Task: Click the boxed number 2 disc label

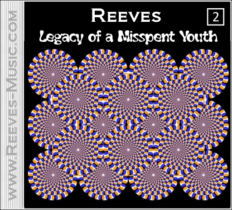Action: point(216,17)
